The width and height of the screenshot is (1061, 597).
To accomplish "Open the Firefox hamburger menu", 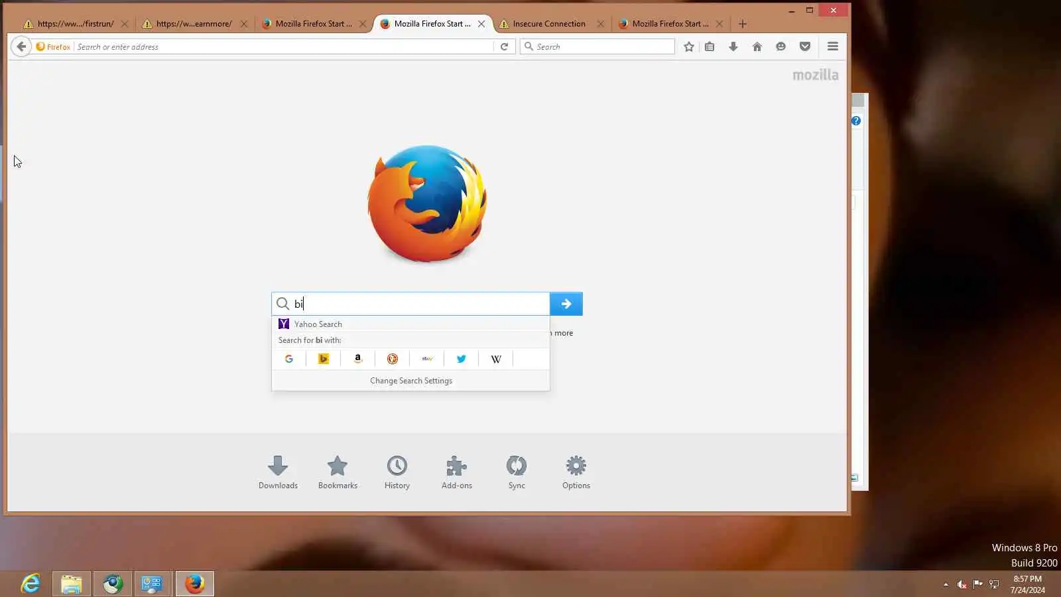I will pyautogui.click(x=833, y=46).
